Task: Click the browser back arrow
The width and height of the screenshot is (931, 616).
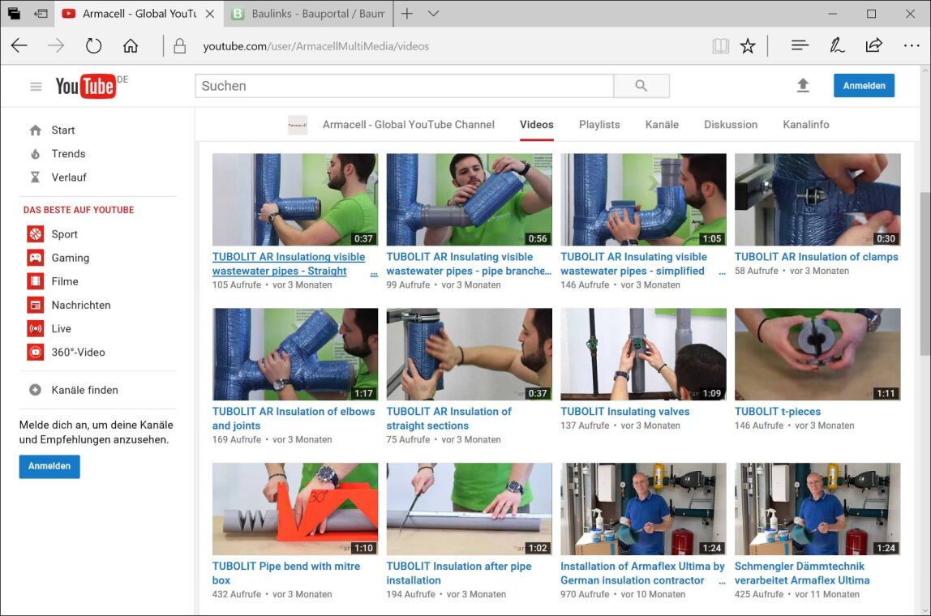Action: (19, 45)
